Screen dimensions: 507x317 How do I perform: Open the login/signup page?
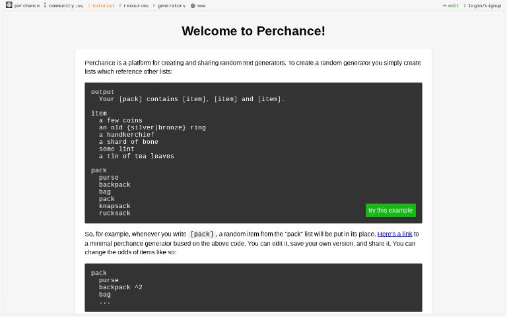[484, 6]
